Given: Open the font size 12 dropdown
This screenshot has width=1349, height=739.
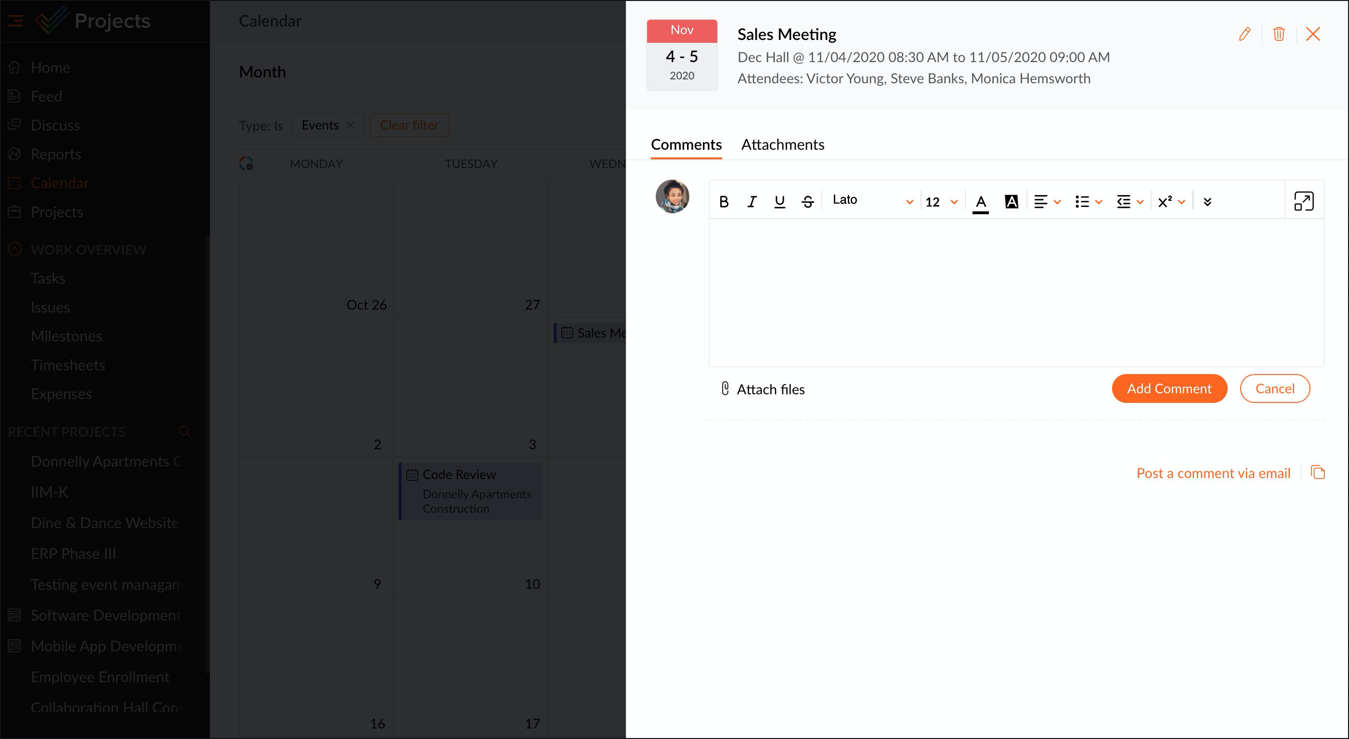Looking at the screenshot, I should (x=941, y=202).
